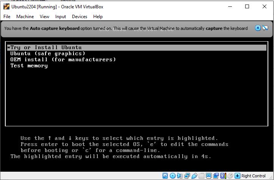Open the View menu
The image size is (274, 180).
click(44, 17)
